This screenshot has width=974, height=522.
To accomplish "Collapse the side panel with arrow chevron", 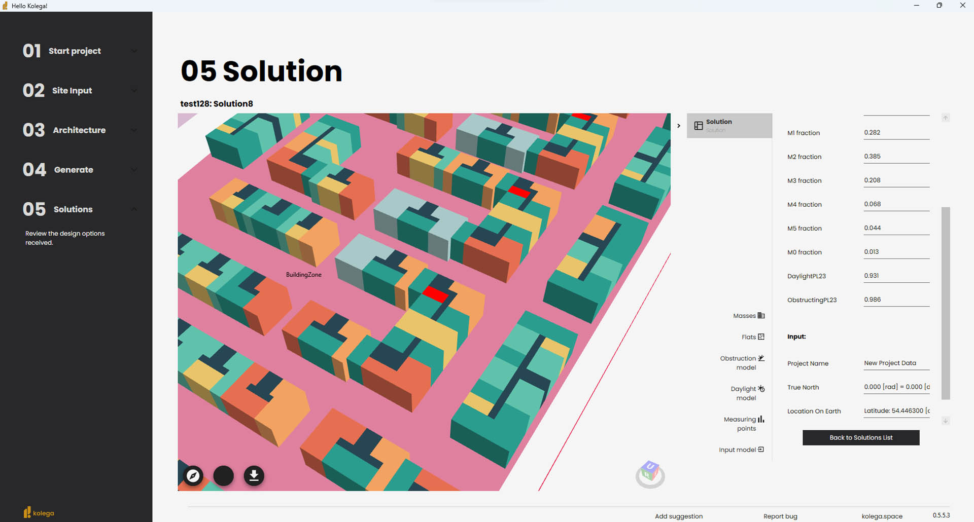I will point(679,126).
